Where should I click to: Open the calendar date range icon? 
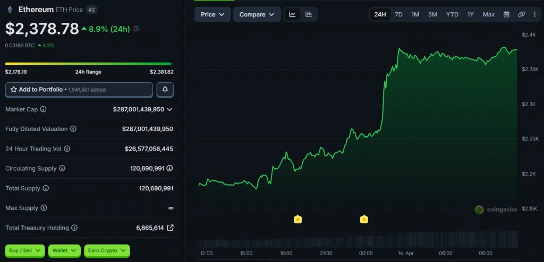506,14
